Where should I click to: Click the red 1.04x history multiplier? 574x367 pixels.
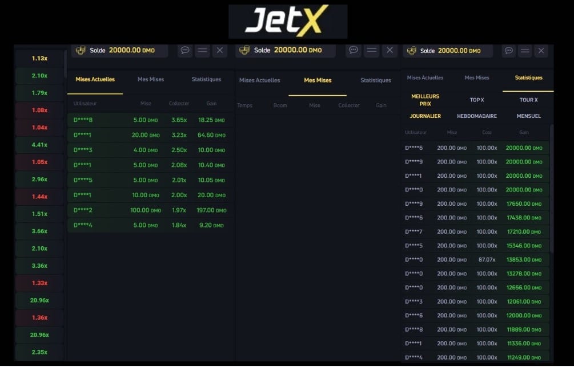point(39,128)
